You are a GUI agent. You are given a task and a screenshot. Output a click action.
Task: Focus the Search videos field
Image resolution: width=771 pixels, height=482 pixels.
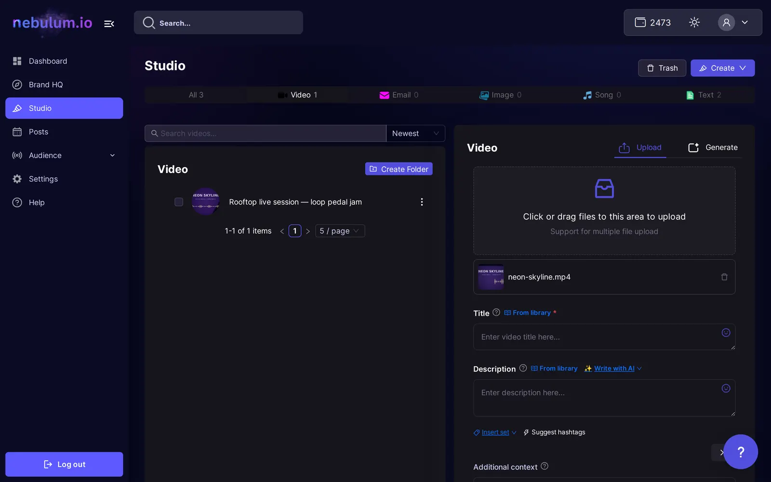point(266,134)
